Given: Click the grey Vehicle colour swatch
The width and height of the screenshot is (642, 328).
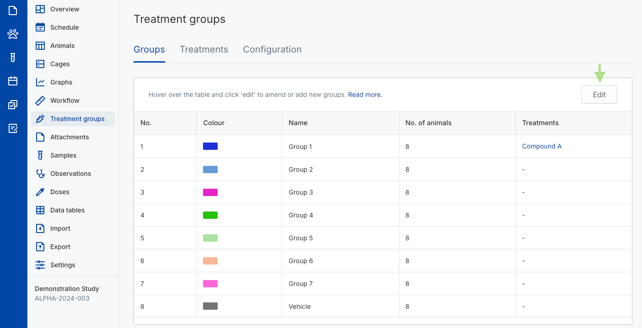Looking at the screenshot, I should (x=210, y=307).
